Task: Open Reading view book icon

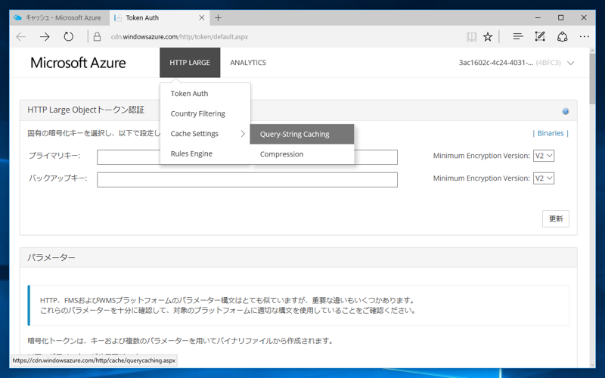Action: [x=471, y=36]
